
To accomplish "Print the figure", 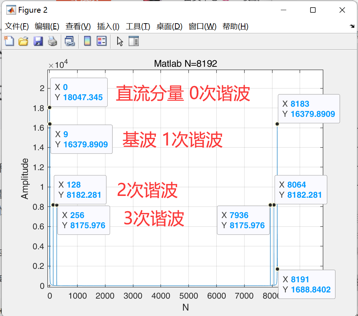I will tap(53, 41).
